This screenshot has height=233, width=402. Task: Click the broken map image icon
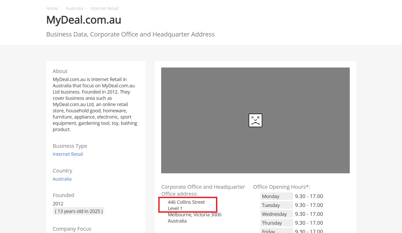255,120
